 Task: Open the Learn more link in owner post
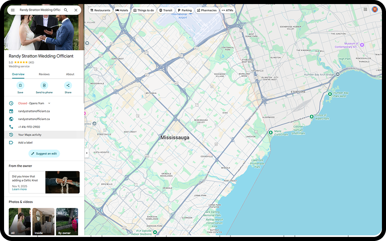pyautogui.click(x=19, y=189)
